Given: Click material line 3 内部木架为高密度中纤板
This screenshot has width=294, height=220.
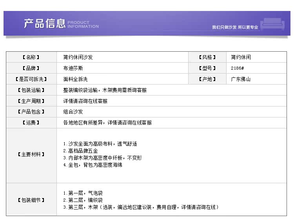Looking at the screenshot, I should point(93,158).
